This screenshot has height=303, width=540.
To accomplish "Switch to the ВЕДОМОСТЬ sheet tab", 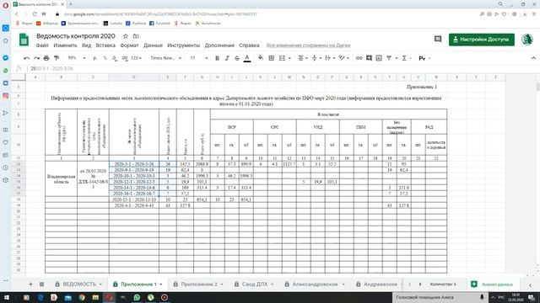I will pos(78,284).
